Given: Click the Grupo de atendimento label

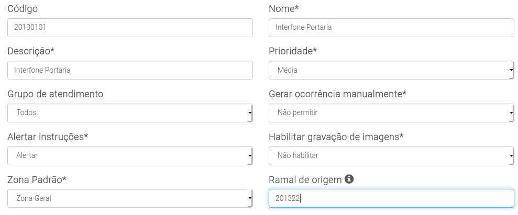Looking at the screenshot, I should click(x=56, y=94).
